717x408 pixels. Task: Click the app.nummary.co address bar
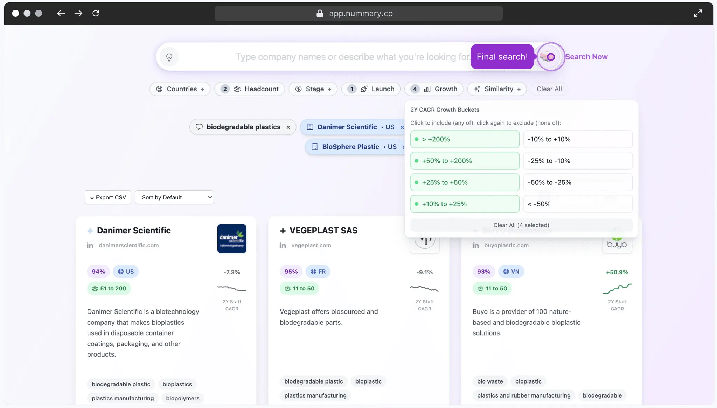[x=358, y=13]
